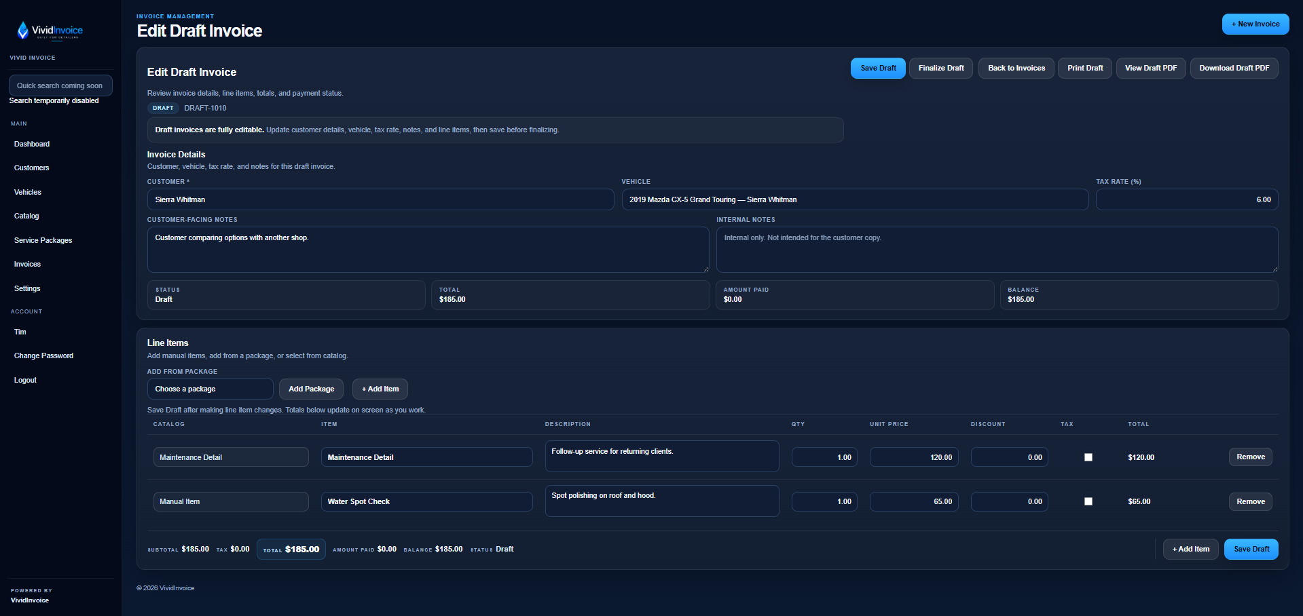Click the footer Total $185.00 box

tap(291, 550)
